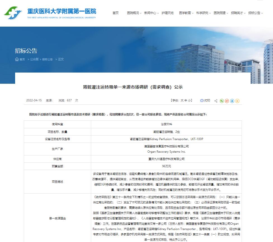
Task: Expand the 医学教育 dropdown arrow
Action: click(193, 13)
